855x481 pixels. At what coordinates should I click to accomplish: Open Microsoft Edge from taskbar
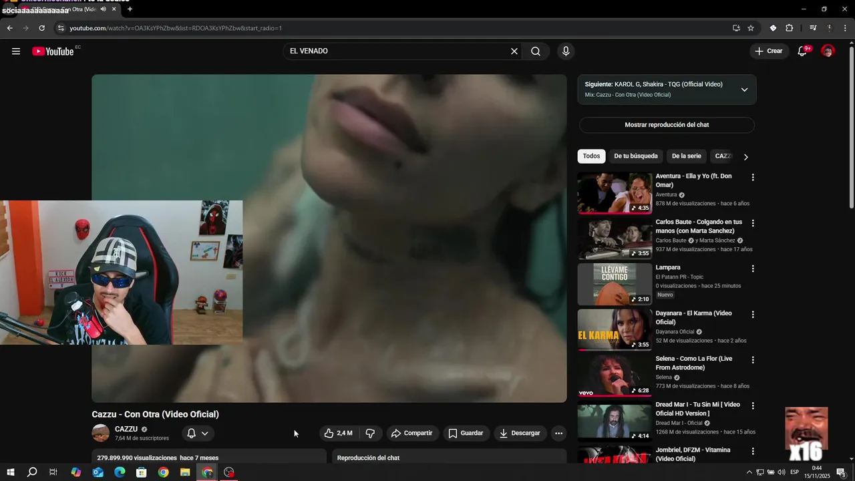pos(120,472)
